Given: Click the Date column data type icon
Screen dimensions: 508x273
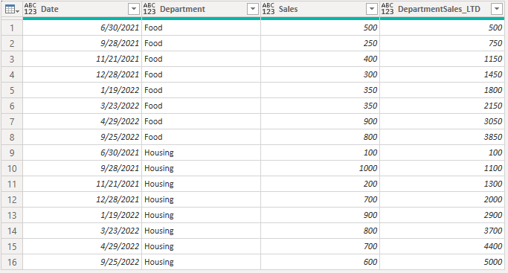Looking at the screenshot, I should point(30,9).
